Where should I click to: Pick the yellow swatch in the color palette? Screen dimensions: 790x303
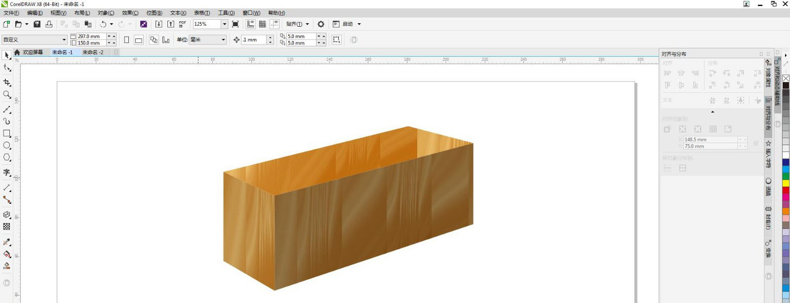(786, 183)
